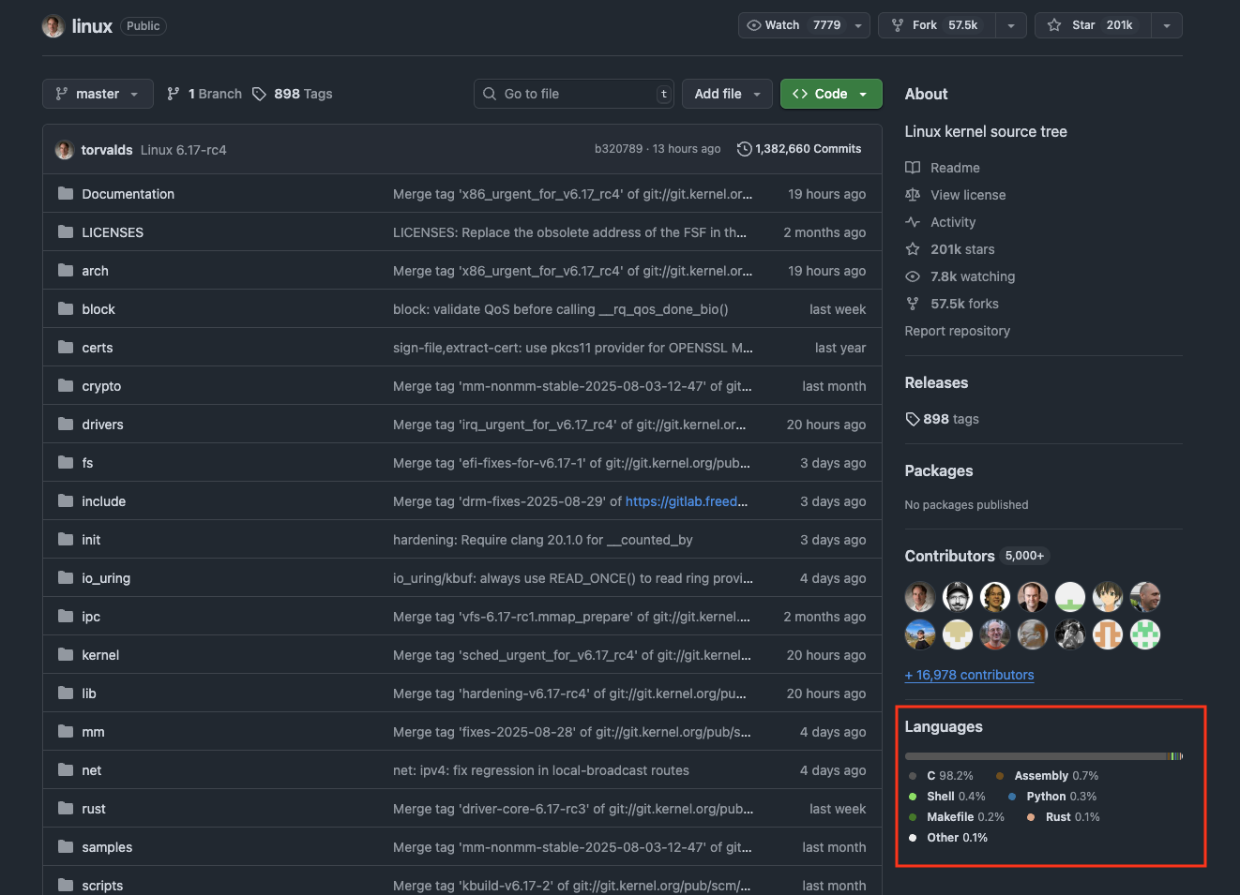Click the pulse icon next to Activity

[913, 222]
